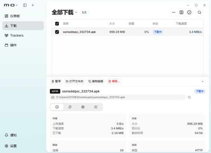Click the 1/1 count badge

point(84,12)
